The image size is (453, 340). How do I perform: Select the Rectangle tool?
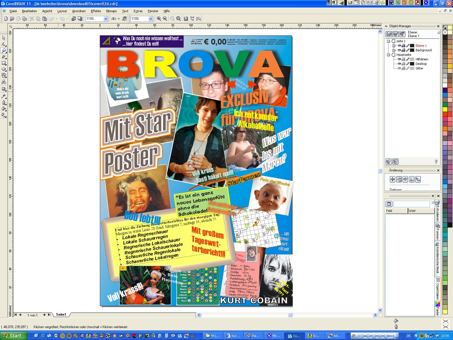click(4, 63)
